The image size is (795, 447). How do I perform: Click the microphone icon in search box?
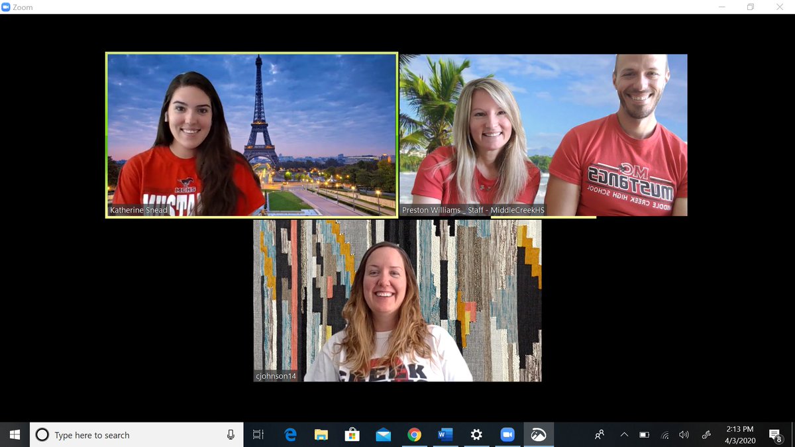231,435
